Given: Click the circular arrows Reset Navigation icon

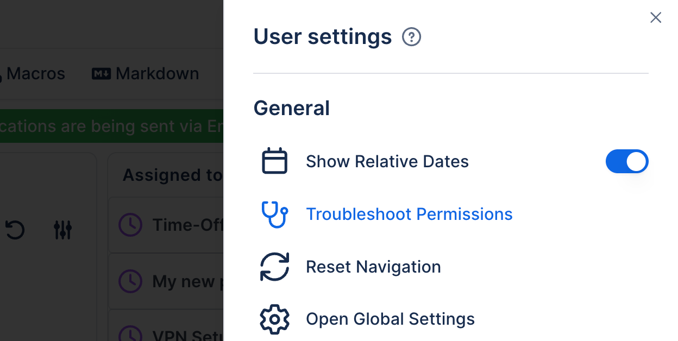Looking at the screenshot, I should coord(274,267).
